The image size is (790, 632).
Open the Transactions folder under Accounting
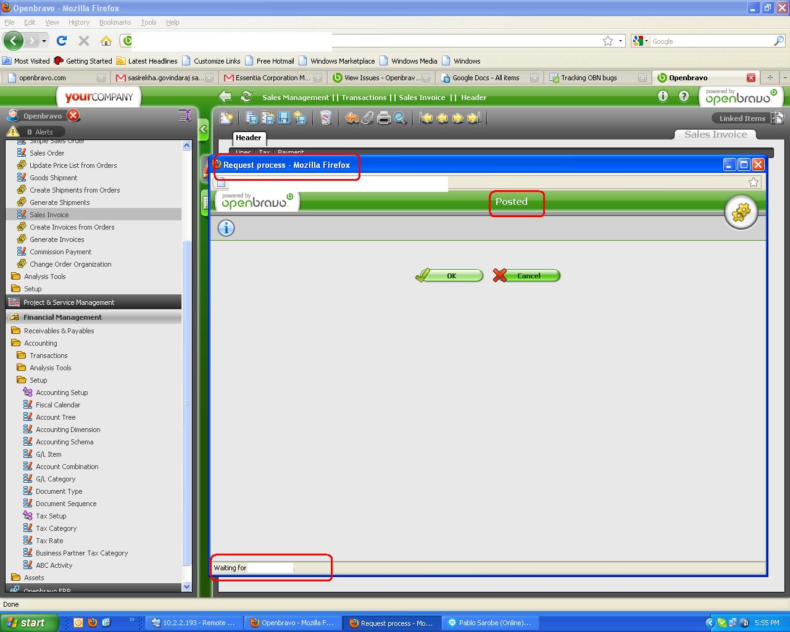(43, 355)
